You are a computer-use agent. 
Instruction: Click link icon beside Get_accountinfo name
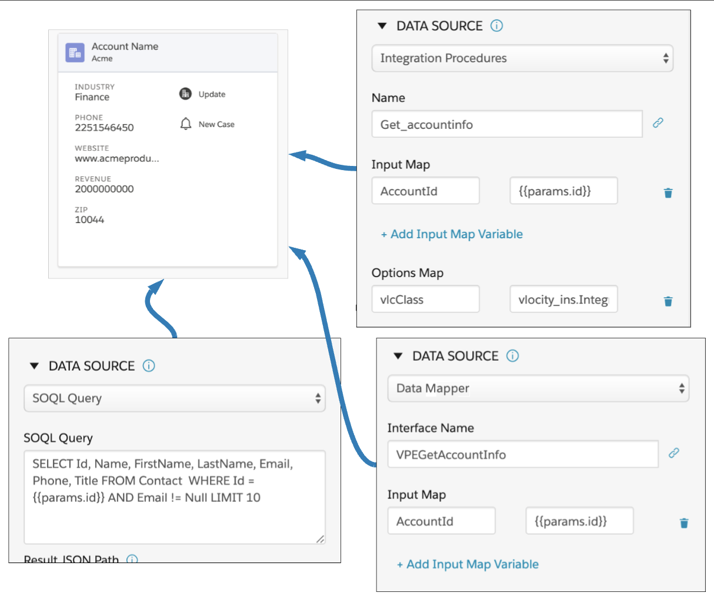coord(658,123)
